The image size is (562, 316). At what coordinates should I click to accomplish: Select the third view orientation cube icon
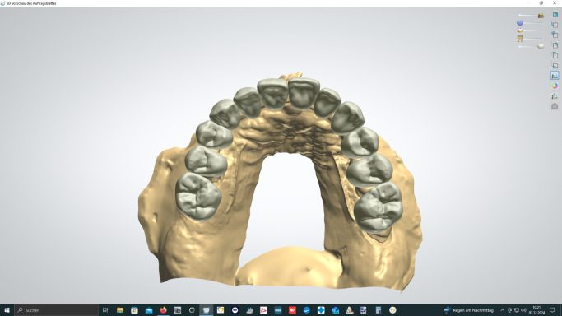point(555,35)
